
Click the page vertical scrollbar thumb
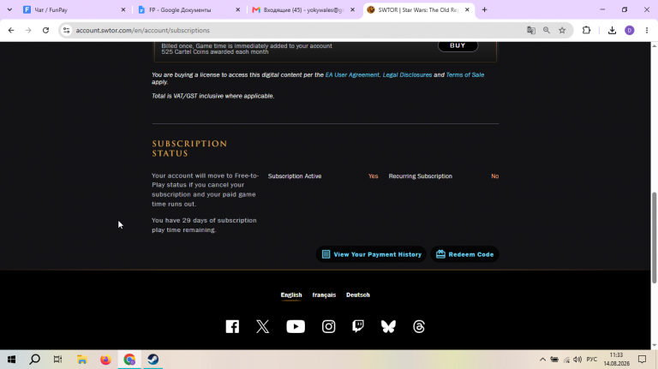655,237
